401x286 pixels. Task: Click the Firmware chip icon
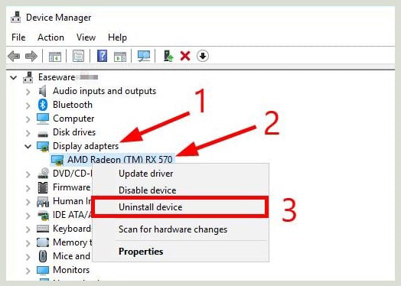(x=42, y=187)
